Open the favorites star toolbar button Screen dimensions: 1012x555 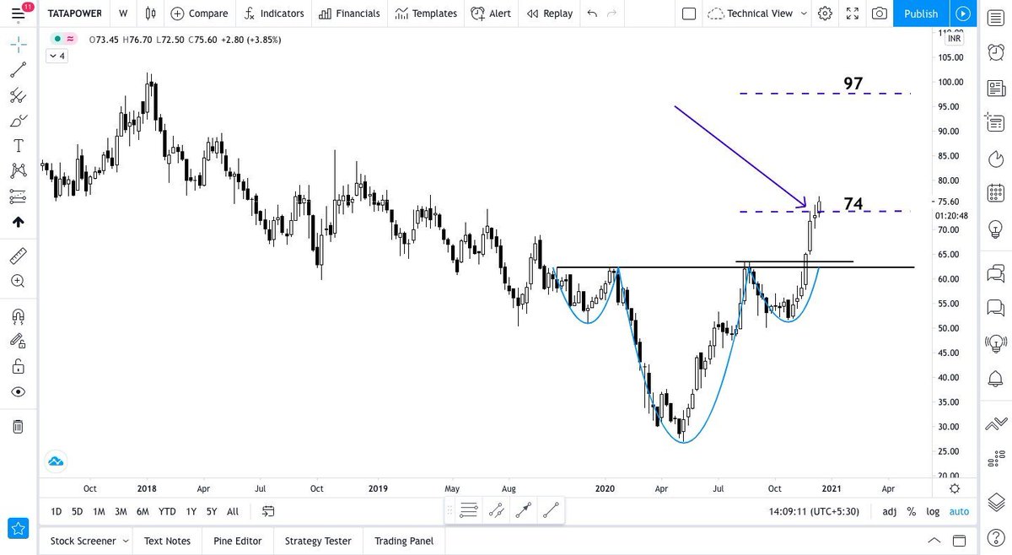(19, 529)
